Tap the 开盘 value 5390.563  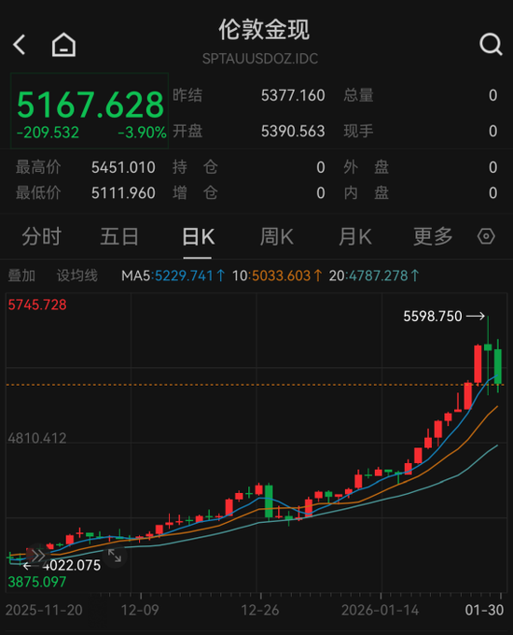293,132
